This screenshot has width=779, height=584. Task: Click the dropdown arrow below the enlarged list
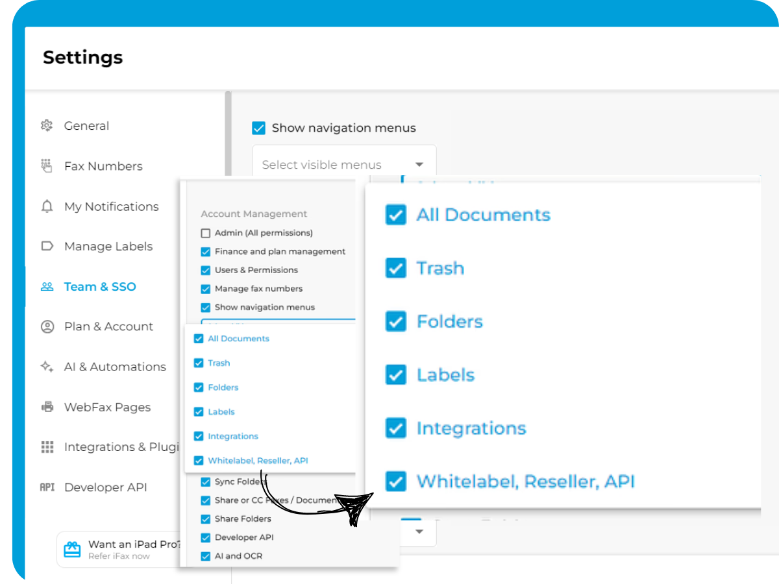click(x=419, y=531)
